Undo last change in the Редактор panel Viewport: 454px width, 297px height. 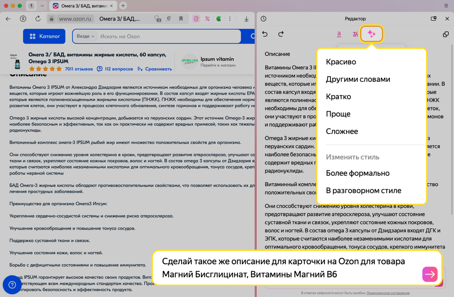coord(265,34)
